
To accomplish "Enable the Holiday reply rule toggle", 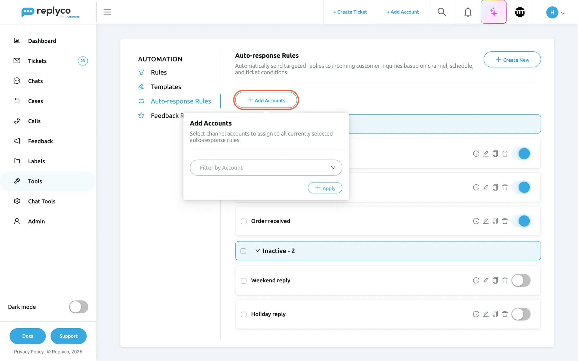I will pos(521,314).
